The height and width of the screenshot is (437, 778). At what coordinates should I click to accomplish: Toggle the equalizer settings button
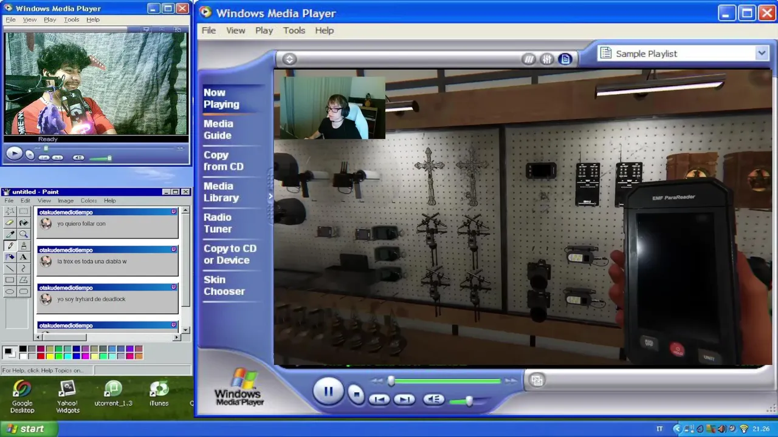(x=547, y=59)
